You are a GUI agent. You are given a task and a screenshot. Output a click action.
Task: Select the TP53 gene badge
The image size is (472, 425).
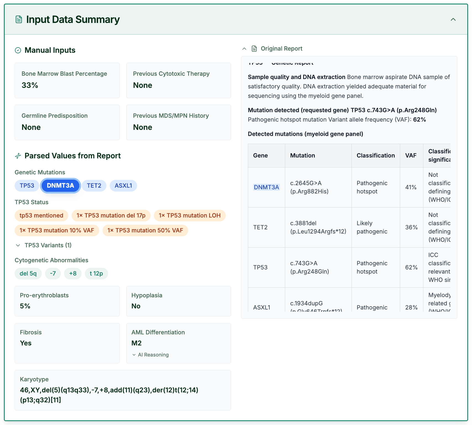27,185
